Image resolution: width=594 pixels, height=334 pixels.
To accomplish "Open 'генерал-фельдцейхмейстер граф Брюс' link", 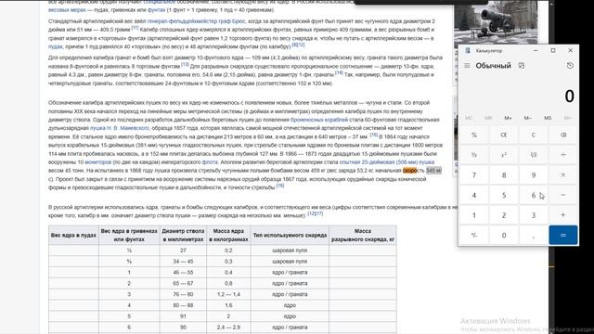I will (x=196, y=21).
